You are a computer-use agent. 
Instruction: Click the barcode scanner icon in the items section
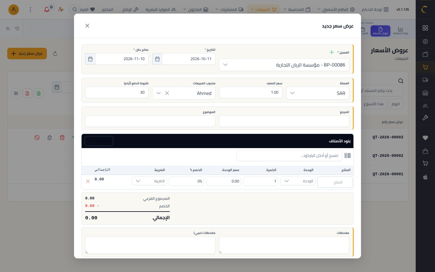click(x=348, y=156)
